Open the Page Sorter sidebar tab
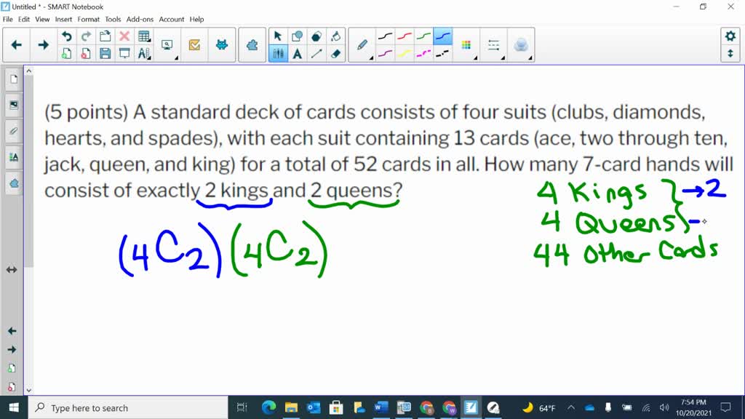745x419 pixels. coord(13,79)
